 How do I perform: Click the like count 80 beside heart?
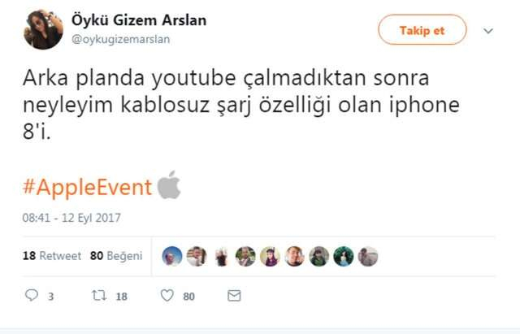click(188, 296)
